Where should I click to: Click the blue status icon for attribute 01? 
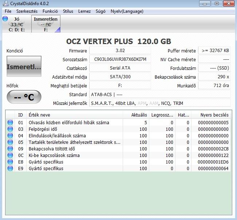tap(10, 122)
